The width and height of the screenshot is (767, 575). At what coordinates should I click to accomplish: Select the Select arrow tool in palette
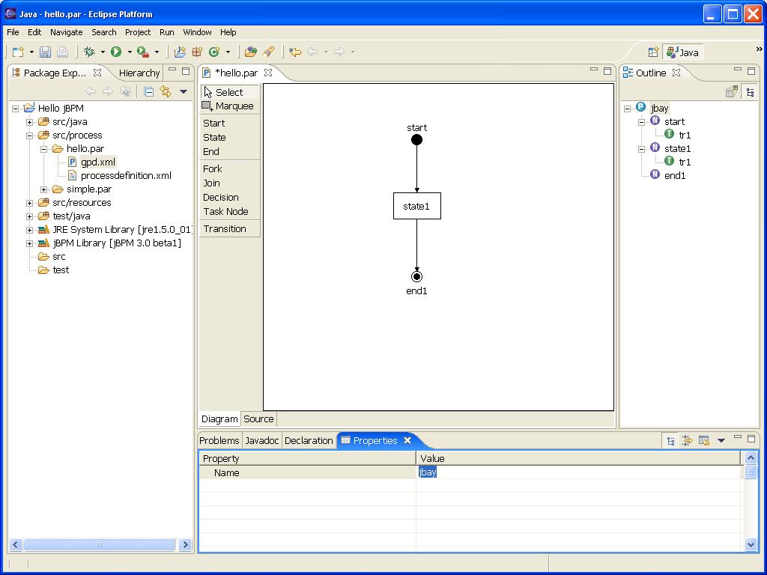[x=229, y=92]
